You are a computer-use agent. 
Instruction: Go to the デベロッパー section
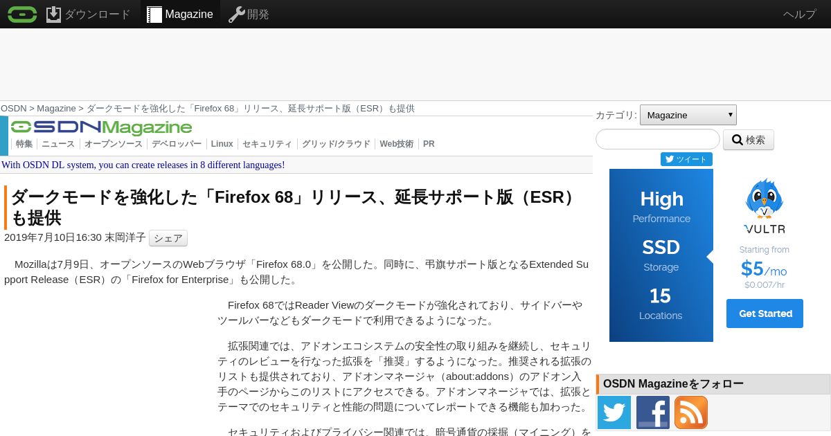[177, 144]
